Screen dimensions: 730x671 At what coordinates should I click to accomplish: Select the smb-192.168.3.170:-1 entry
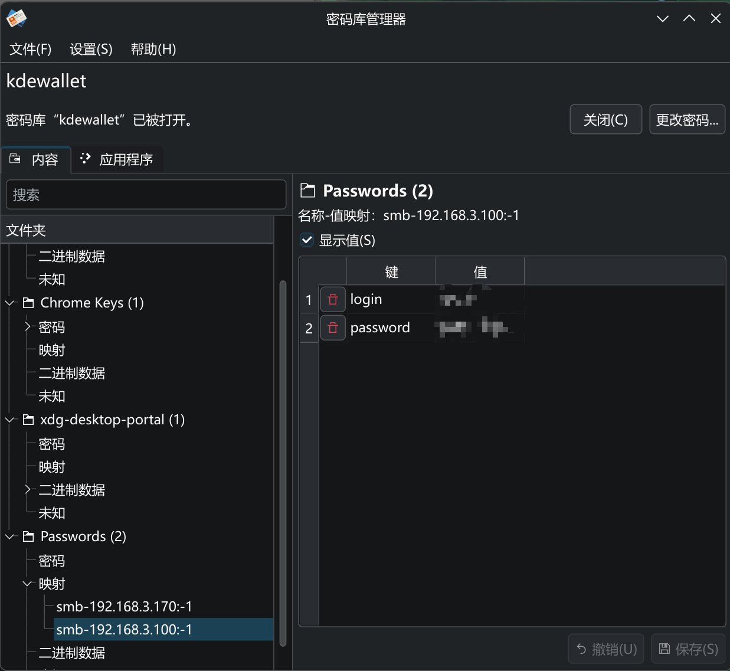(124, 607)
